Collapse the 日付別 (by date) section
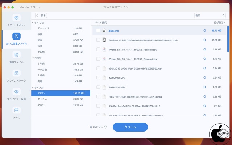232x145 pixels. (x=33, y=58)
